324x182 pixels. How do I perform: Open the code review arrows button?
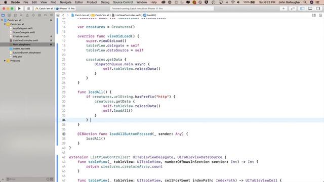(x=293, y=9)
